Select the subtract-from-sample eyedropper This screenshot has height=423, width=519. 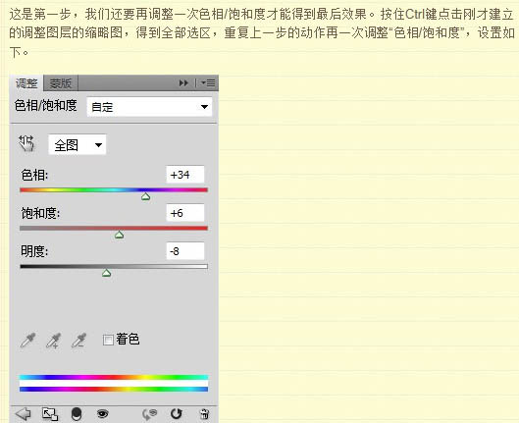click(x=78, y=341)
